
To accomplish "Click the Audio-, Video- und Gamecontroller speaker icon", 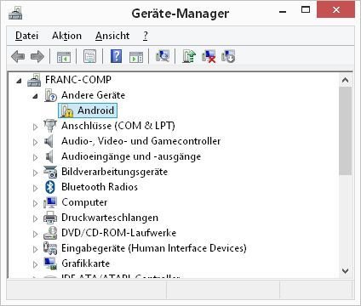I will click(x=49, y=141).
